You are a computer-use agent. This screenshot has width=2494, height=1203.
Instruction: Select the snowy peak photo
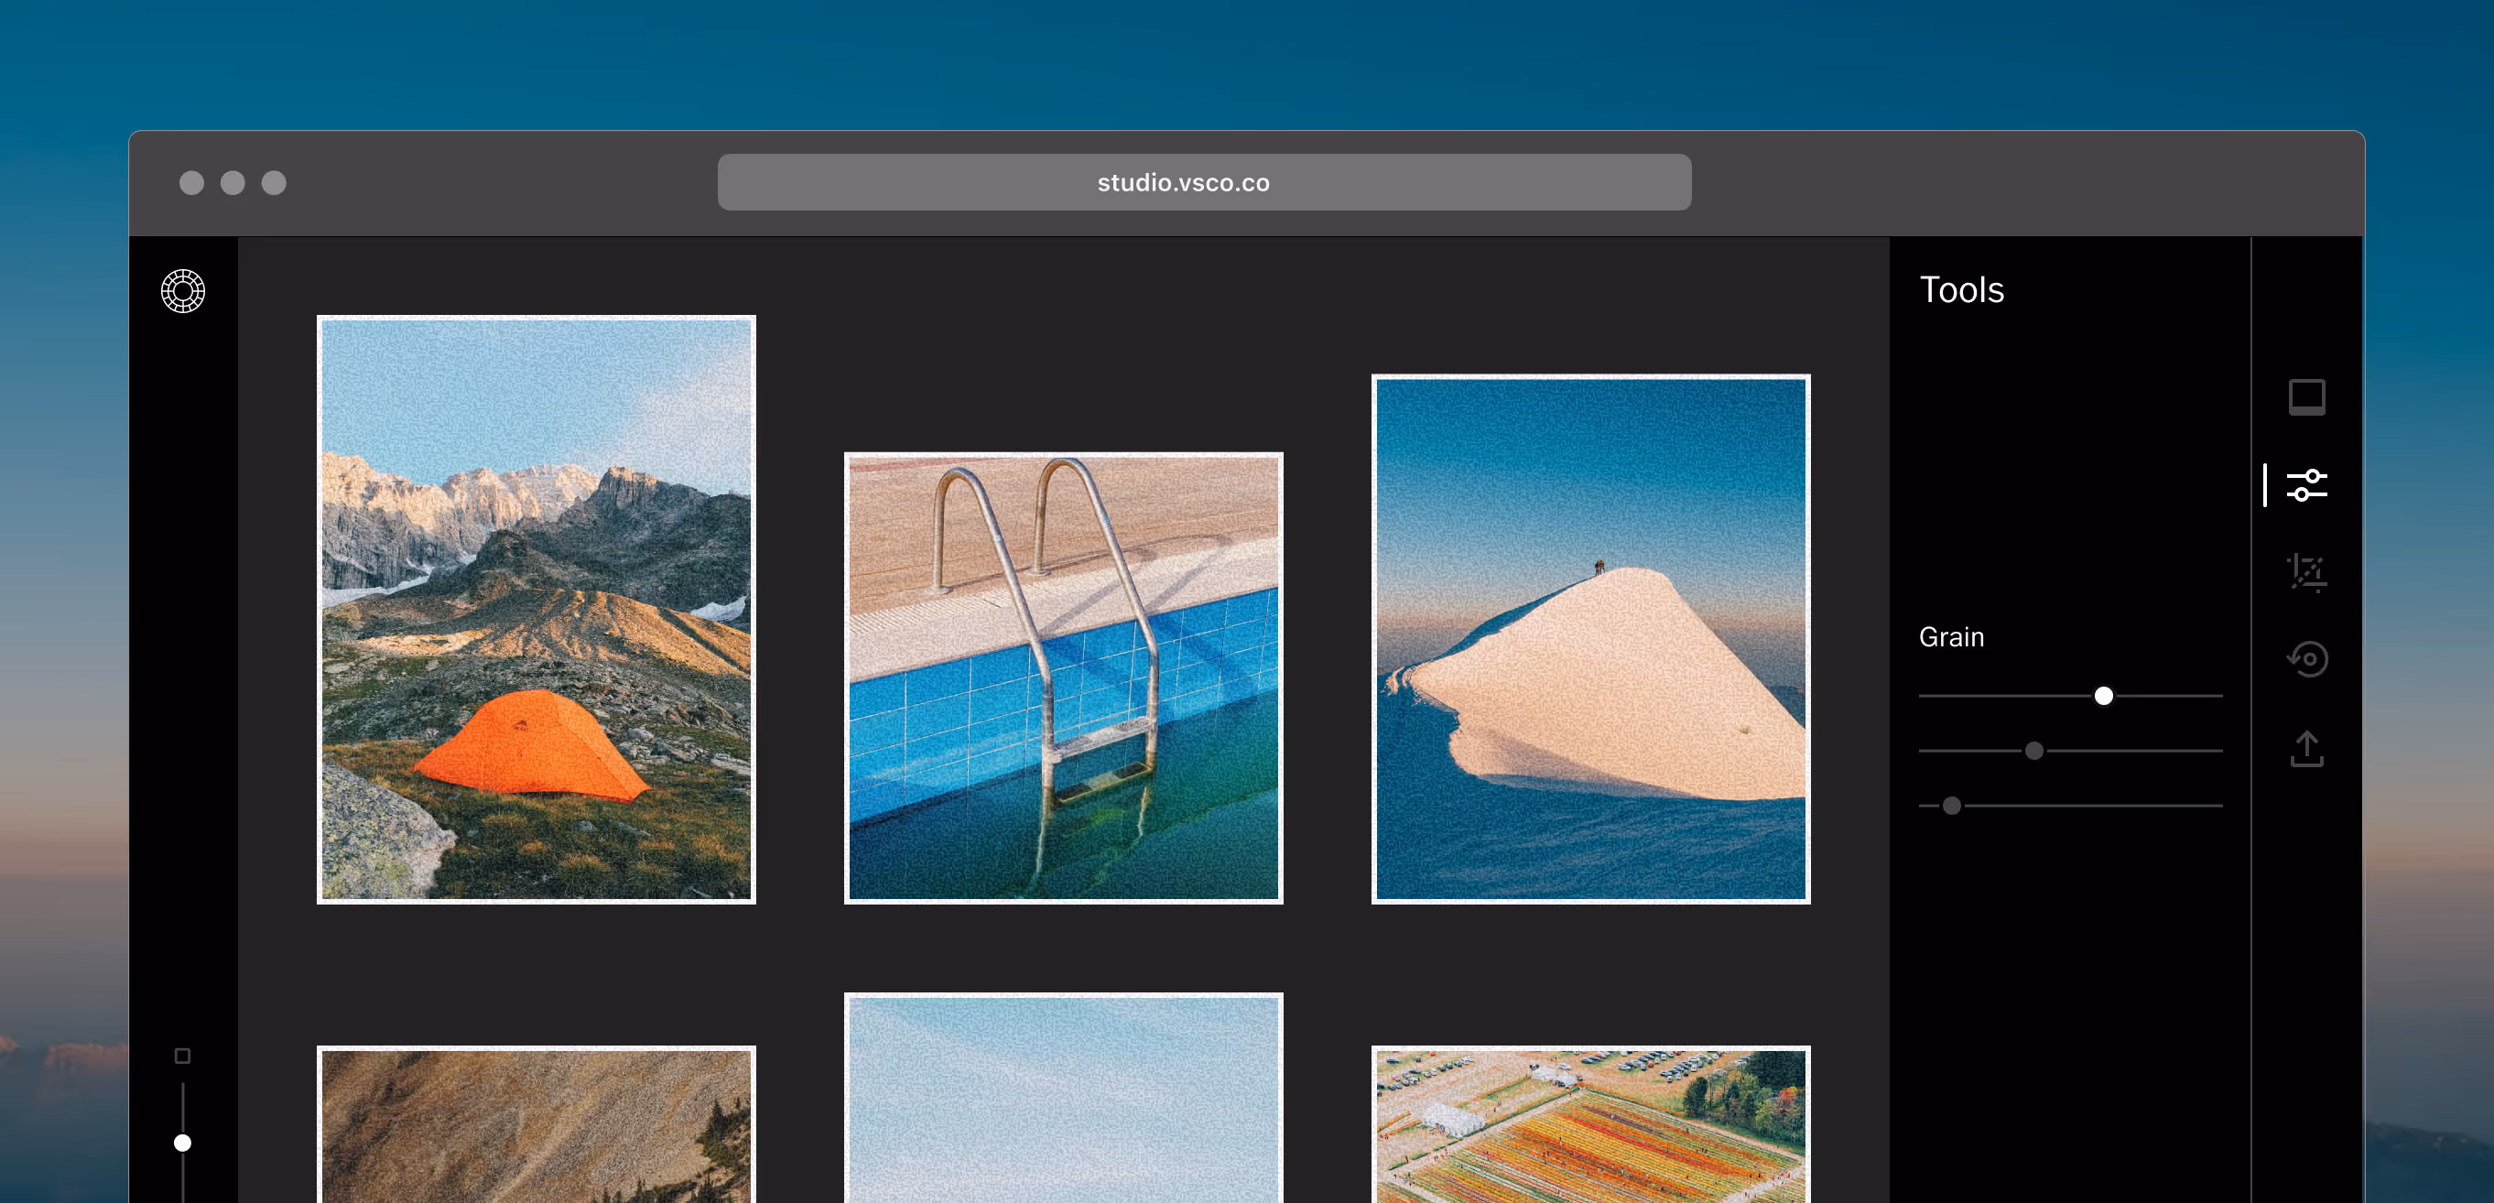click(x=1590, y=639)
